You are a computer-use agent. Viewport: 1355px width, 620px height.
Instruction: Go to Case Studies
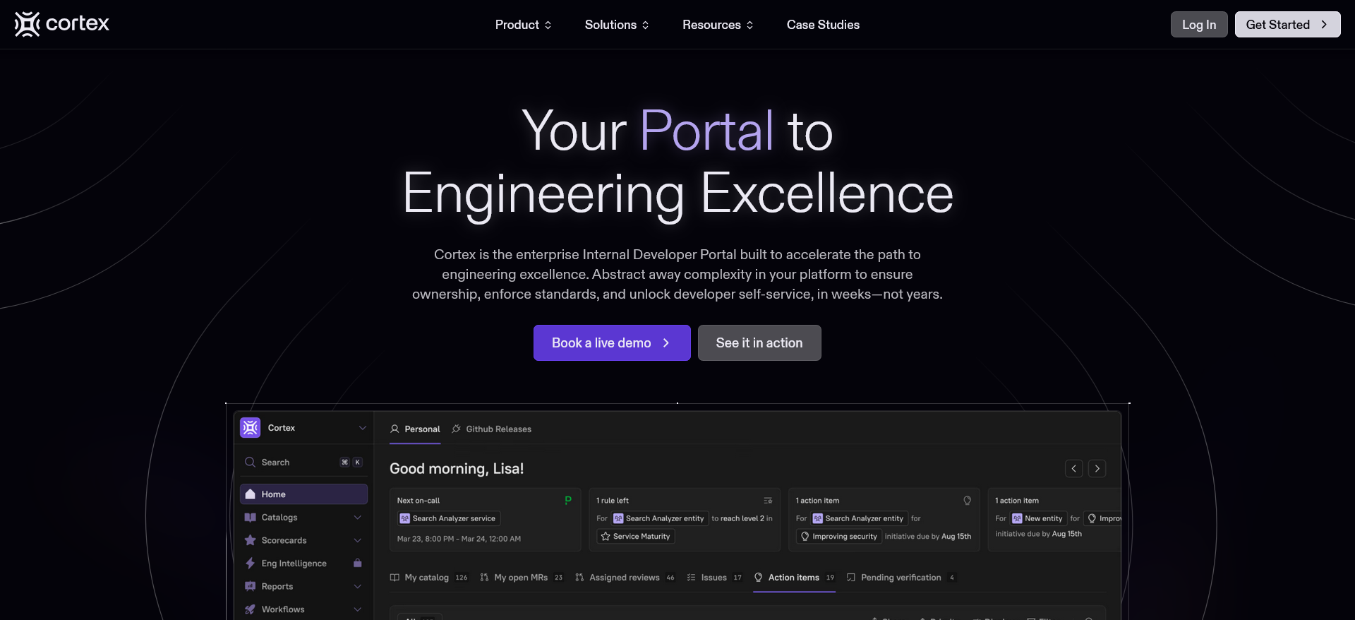823,25
